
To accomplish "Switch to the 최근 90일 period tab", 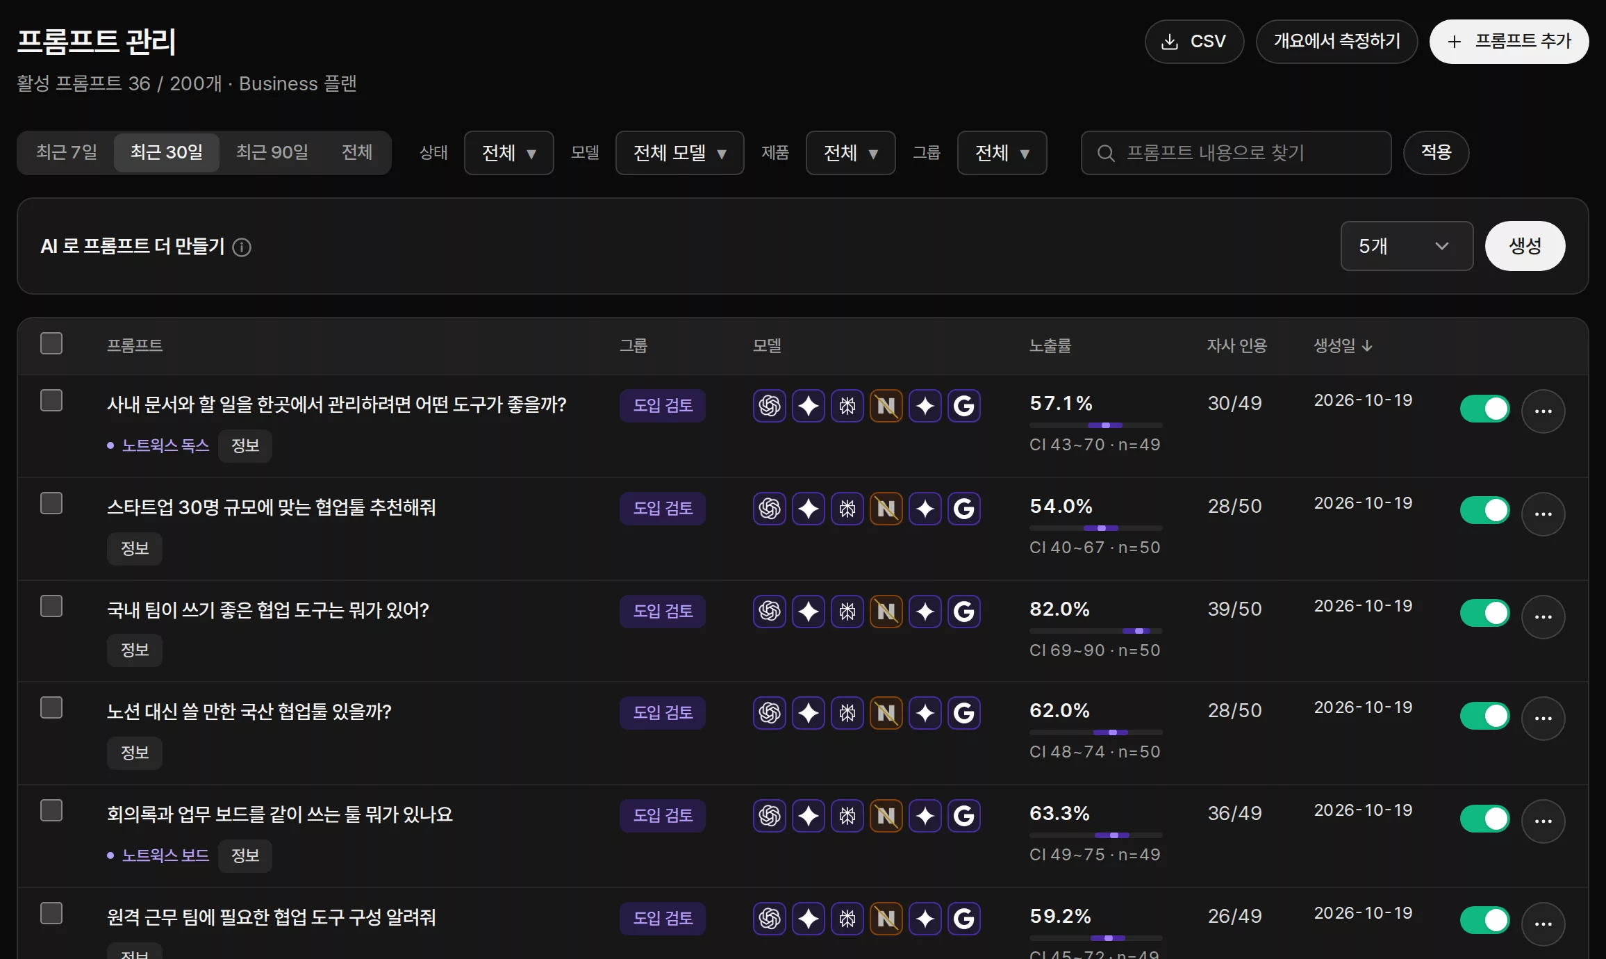I will pos(272,152).
